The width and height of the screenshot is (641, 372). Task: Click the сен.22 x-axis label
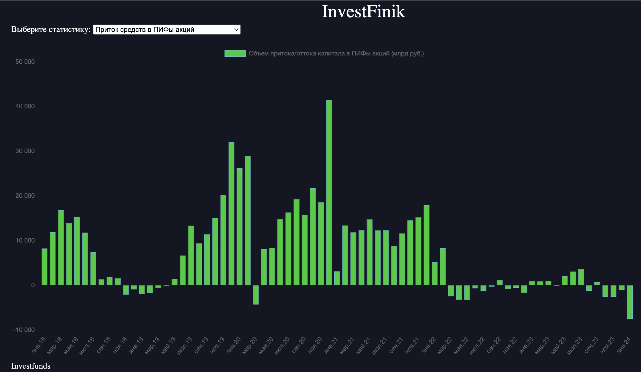point(494,345)
